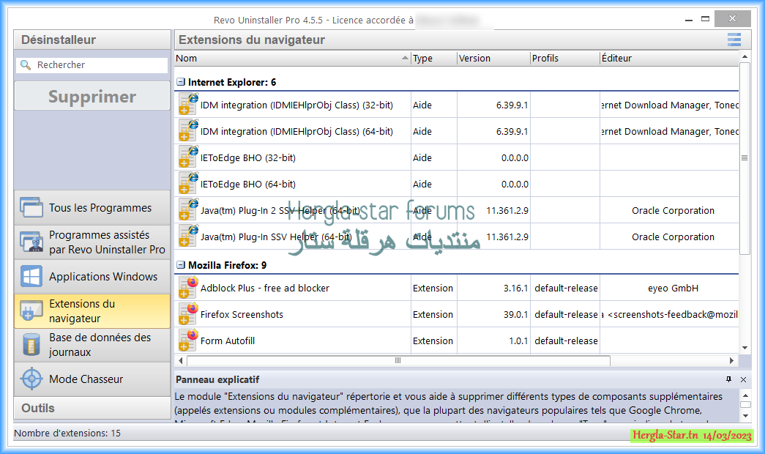This screenshot has width=765, height=454.
Task: Select Mode Chasseur label
Action: 86,379
